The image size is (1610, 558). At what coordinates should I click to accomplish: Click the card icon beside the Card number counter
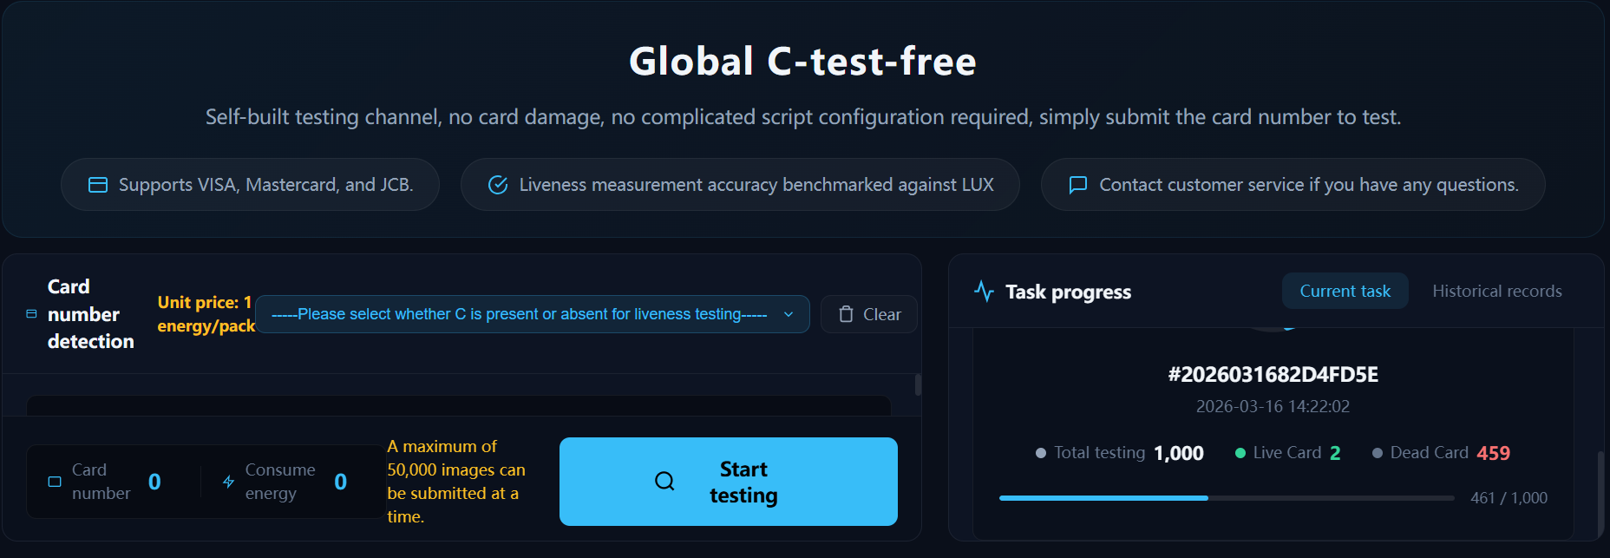tap(55, 482)
